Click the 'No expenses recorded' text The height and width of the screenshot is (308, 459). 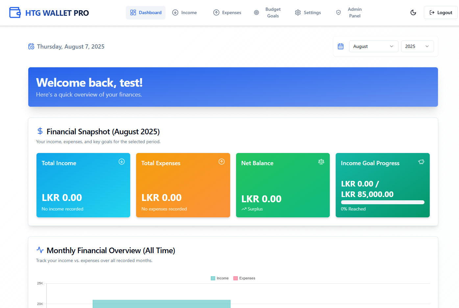pyautogui.click(x=164, y=209)
